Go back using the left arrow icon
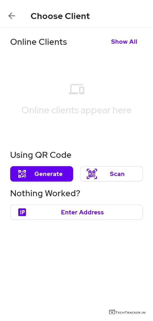153x321 pixels. pyautogui.click(x=12, y=16)
